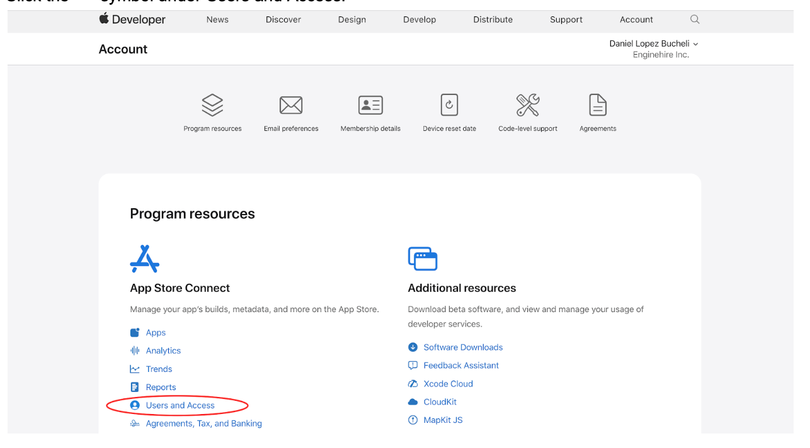Open the Apps link
This screenshot has height=448, width=810.
(156, 333)
